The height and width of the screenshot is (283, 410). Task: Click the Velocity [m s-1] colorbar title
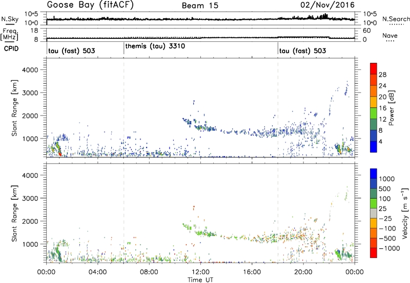point(405,213)
